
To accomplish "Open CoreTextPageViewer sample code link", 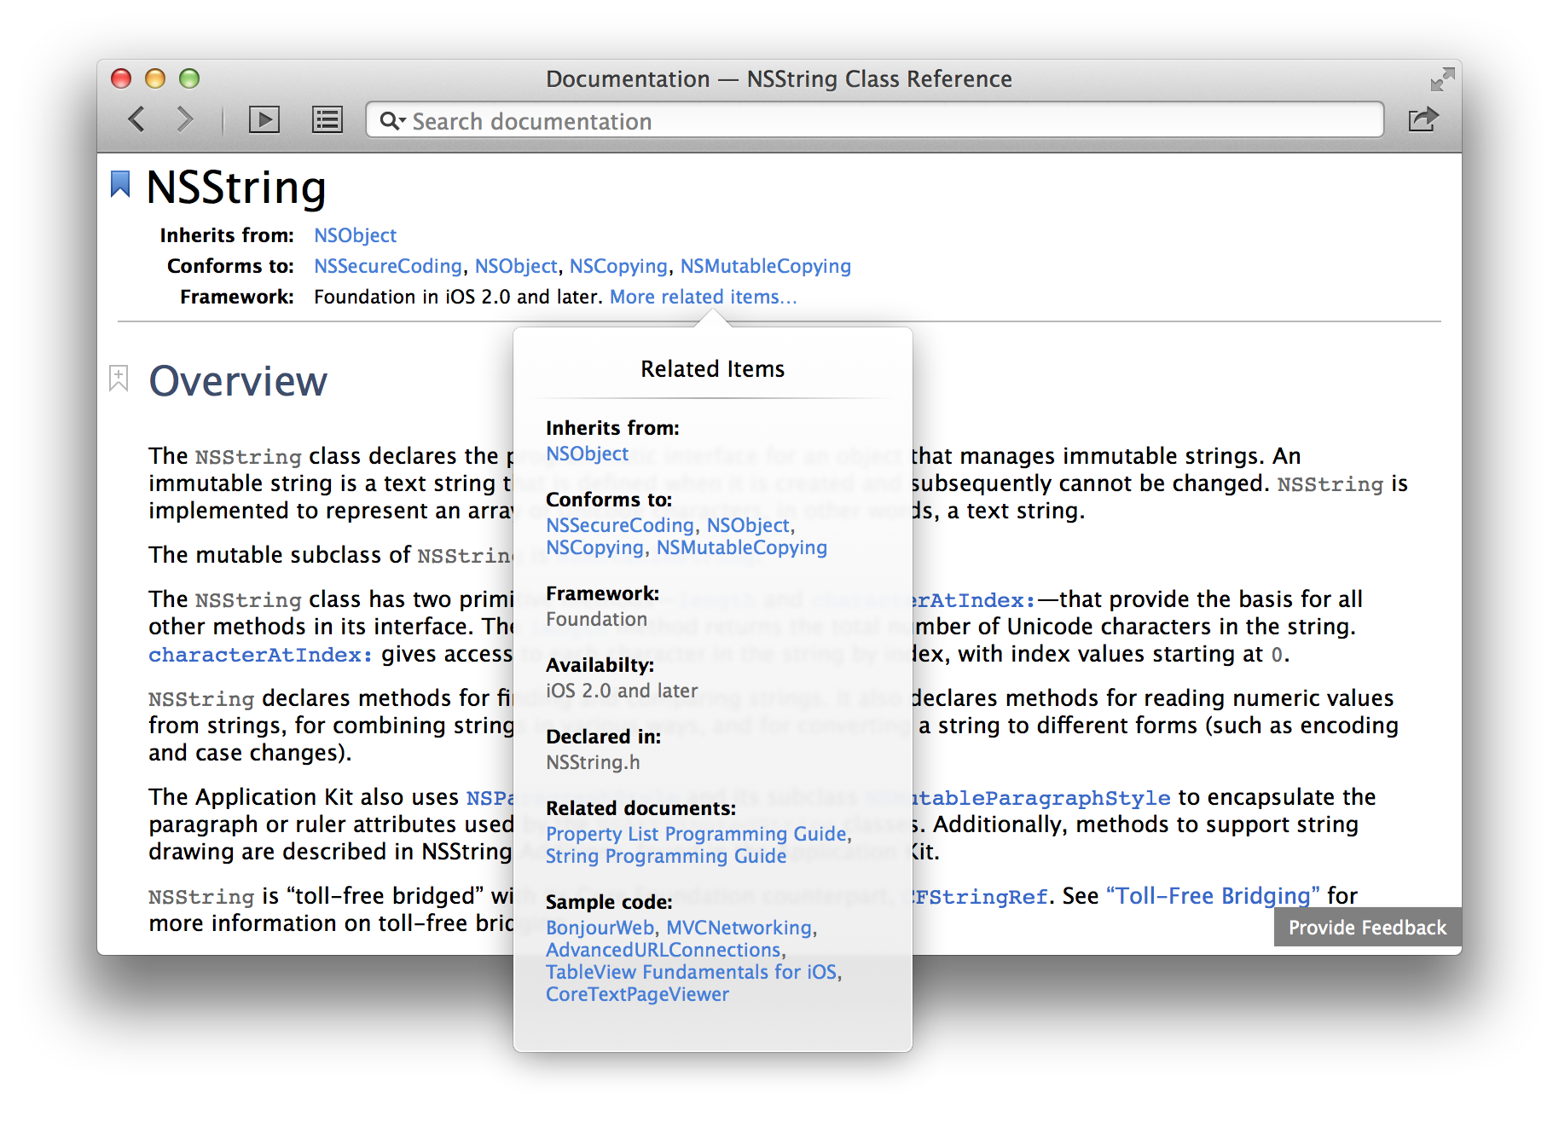I will 637,994.
